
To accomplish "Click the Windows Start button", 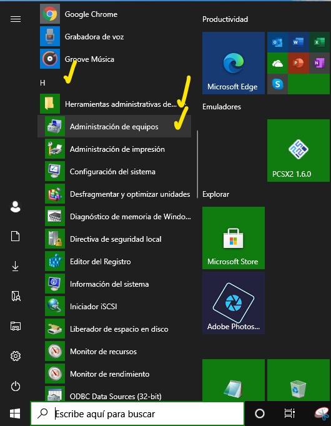I will pos(15,414).
